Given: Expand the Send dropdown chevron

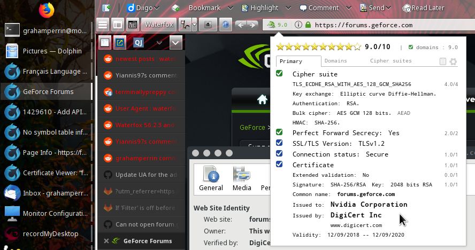Looking at the screenshot, I should [x=388, y=8].
